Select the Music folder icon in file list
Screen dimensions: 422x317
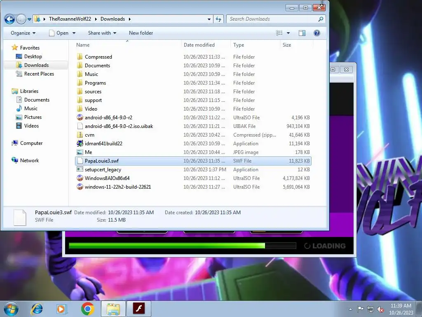[80, 74]
